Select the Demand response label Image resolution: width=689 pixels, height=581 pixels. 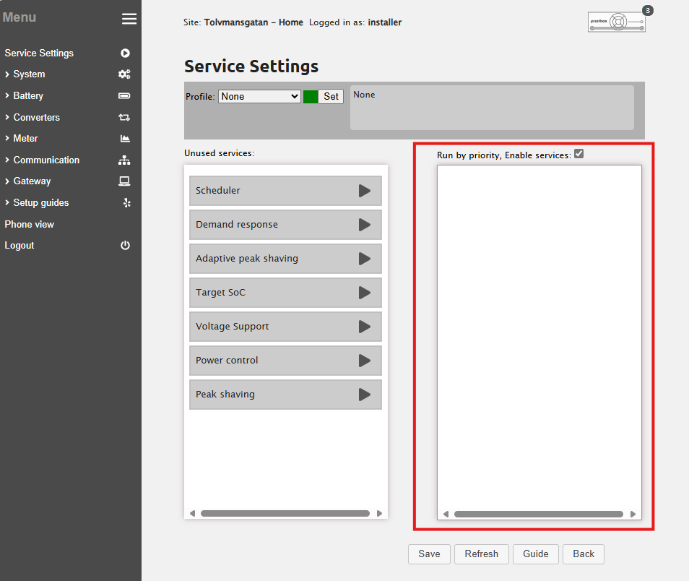tap(237, 224)
